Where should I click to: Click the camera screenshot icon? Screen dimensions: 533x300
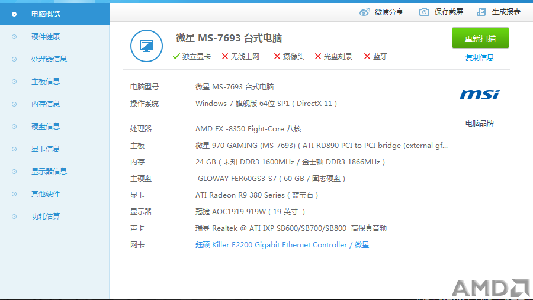coord(424,12)
